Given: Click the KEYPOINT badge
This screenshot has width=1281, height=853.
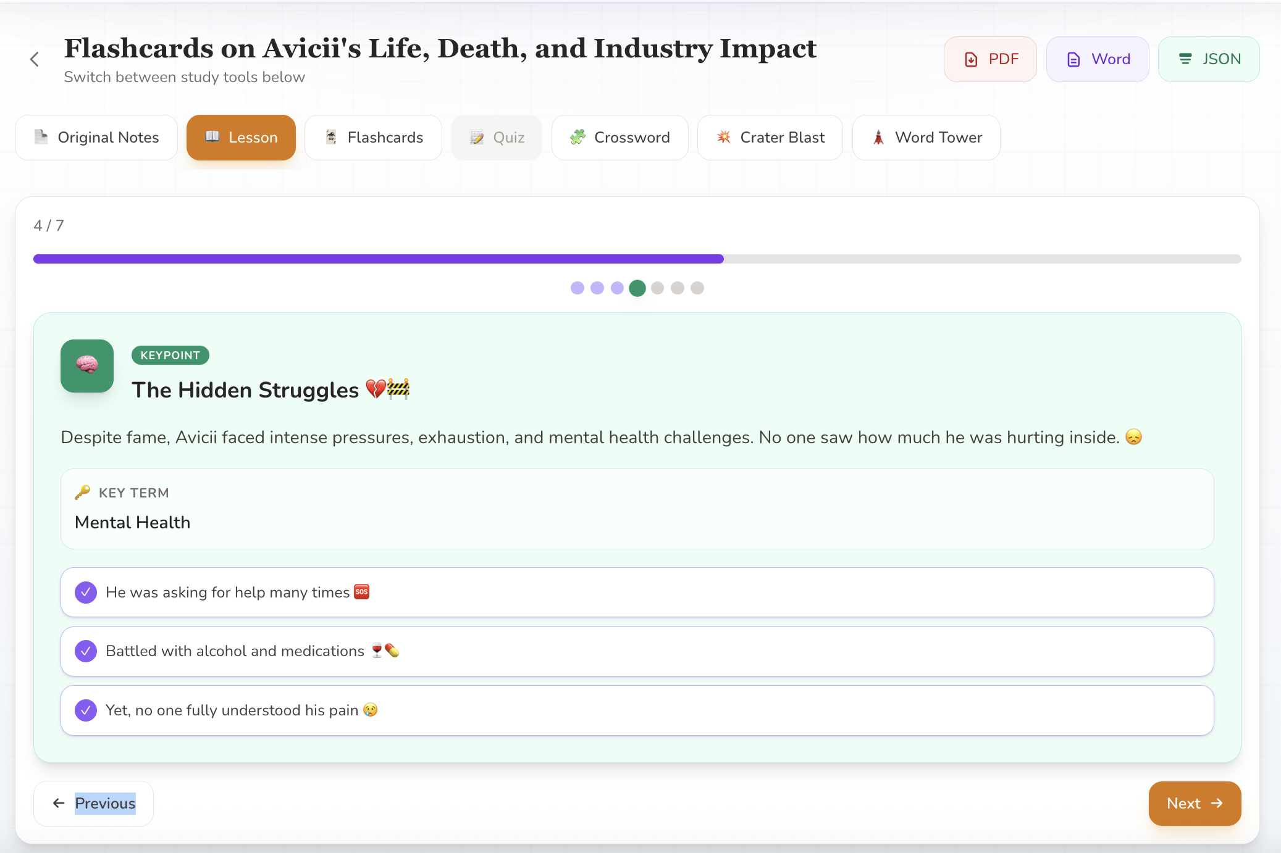Looking at the screenshot, I should coord(170,356).
